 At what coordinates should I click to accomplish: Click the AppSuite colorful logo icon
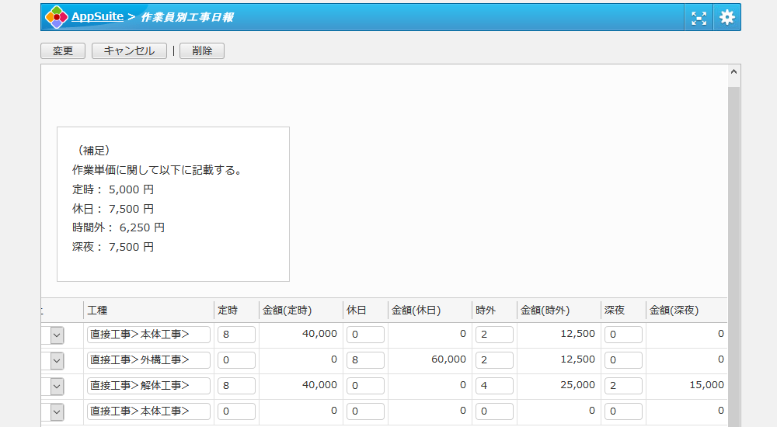(x=57, y=17)
